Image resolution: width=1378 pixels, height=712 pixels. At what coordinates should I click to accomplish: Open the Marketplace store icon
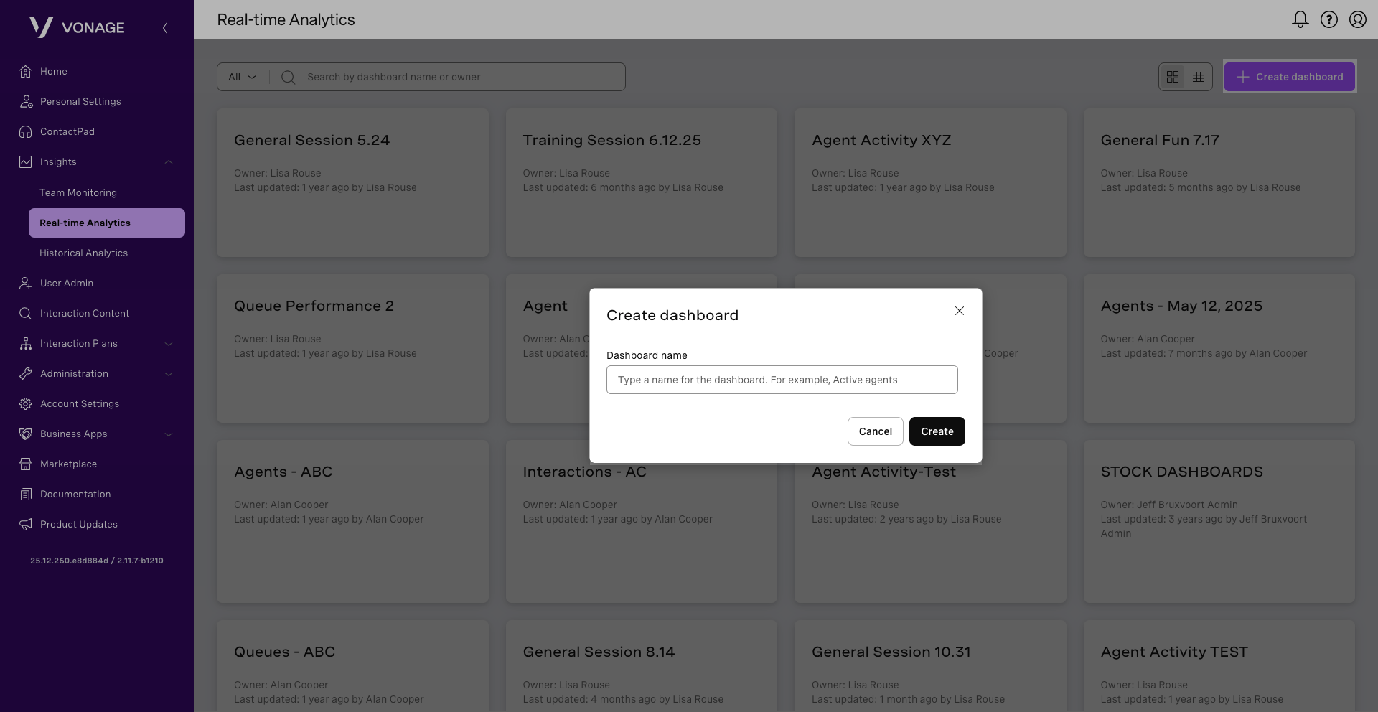click(x=26, y=464)
